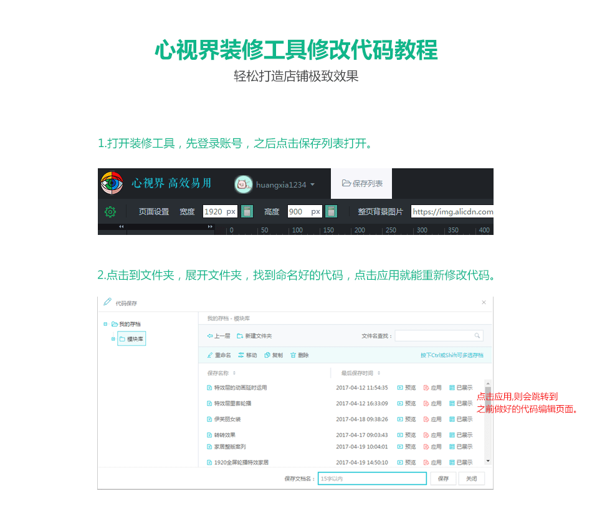Collapse the 我的存档 tree node toggle
Image resolution: width=592 pixels, height=521 pixels.
tap(105, 324)
